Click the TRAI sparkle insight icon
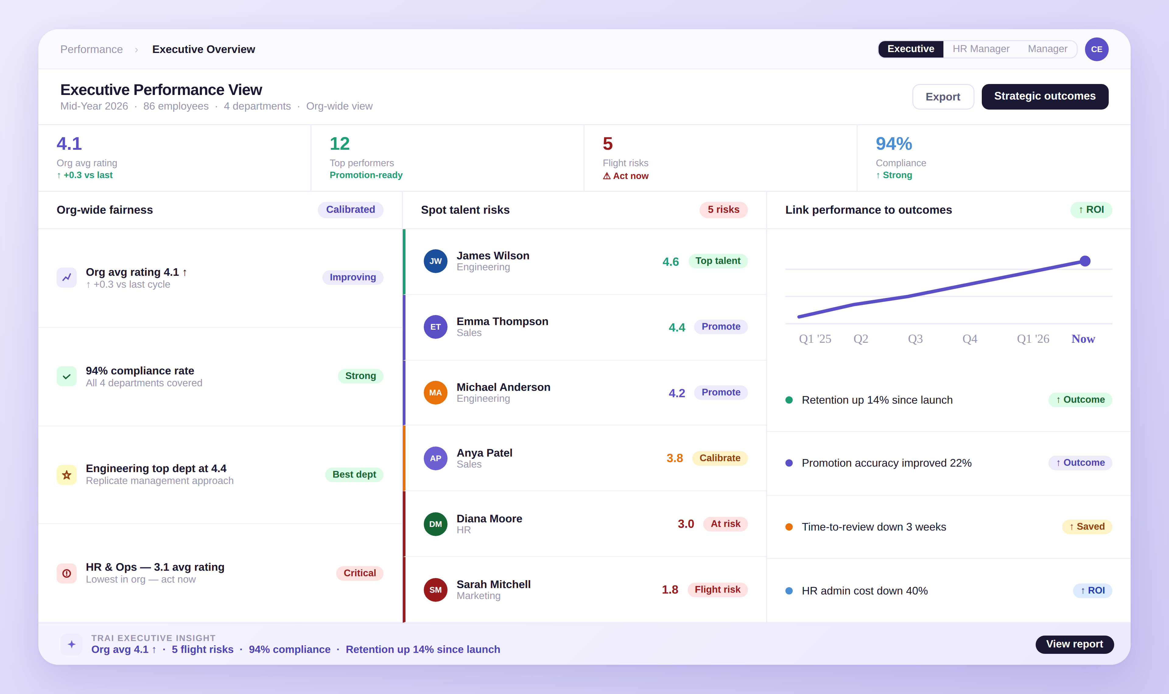 (x=71, y=644)
